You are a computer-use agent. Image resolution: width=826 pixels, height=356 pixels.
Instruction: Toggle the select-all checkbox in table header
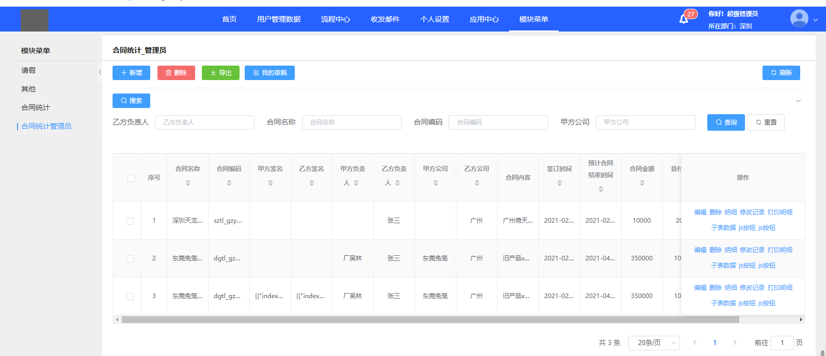click(131, 178)
